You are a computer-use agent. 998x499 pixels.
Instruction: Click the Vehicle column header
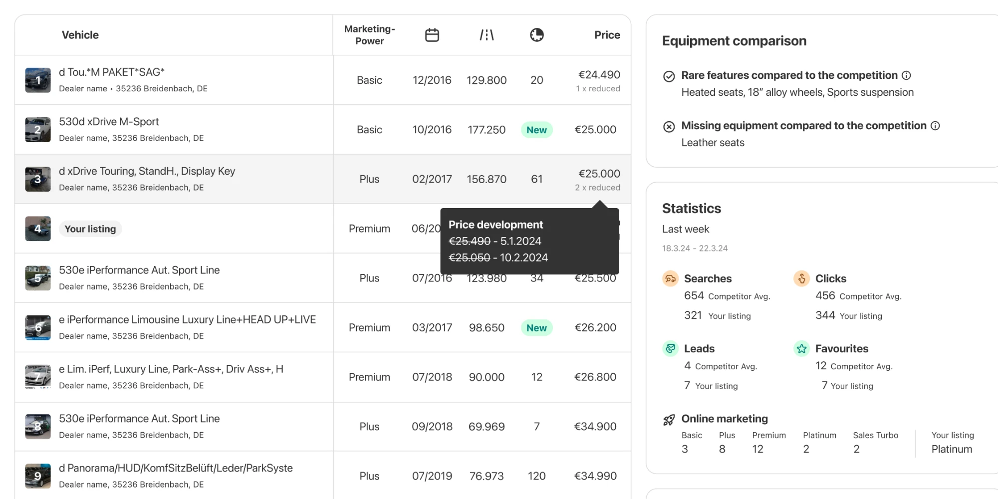[80, 35]
